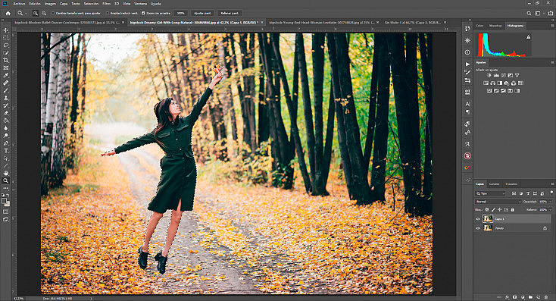Viewport: 556px width, 301px height.
Task: Delete layer with trash icon
Action: tap(546, 297)
